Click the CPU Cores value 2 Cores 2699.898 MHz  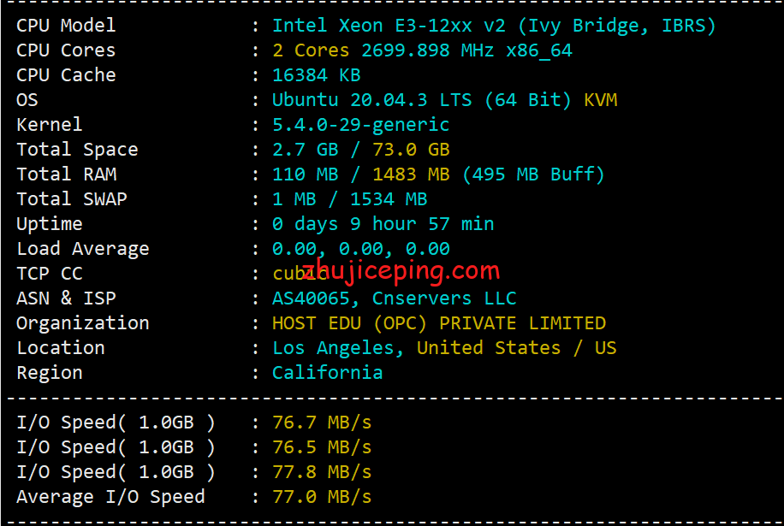pyautogui.click(x=383, y=50)
